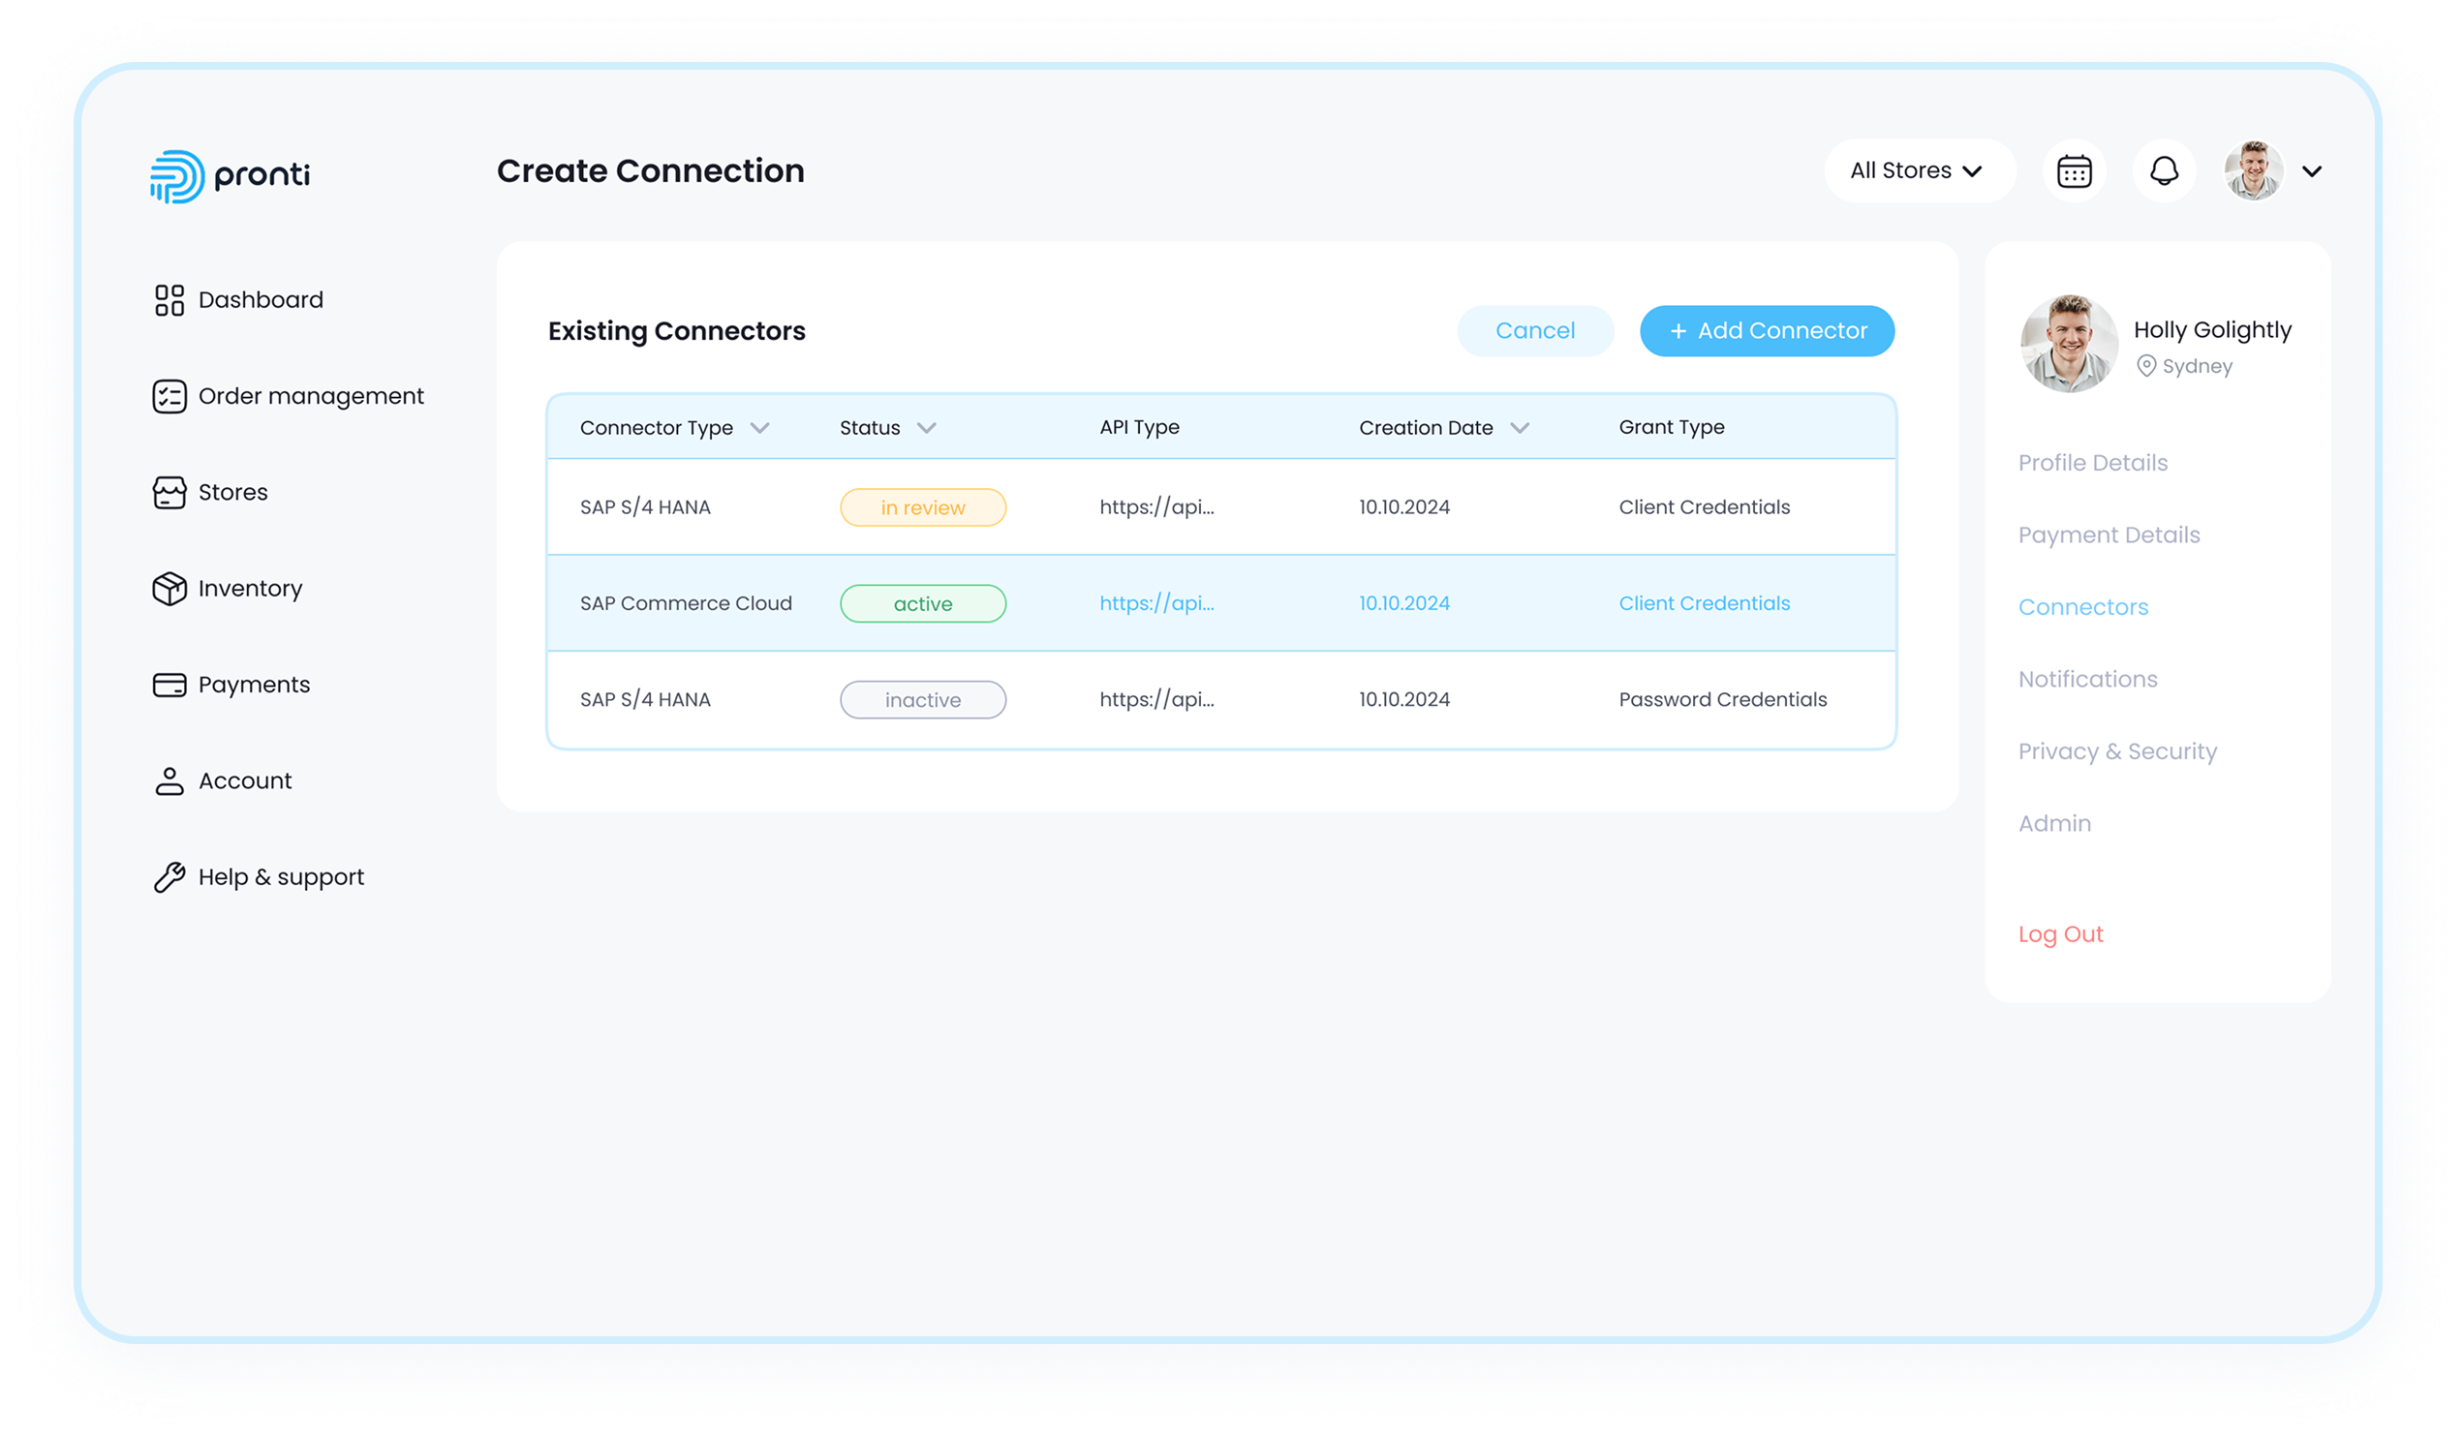Open the Status column filter chevron
Viewport: 2464px width, 1437px height.
click(x=927, y=428)
